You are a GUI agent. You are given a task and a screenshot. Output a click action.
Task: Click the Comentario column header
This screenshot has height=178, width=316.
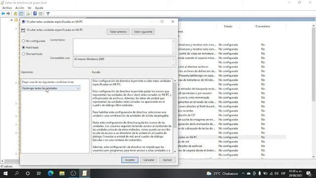(263, 26)
